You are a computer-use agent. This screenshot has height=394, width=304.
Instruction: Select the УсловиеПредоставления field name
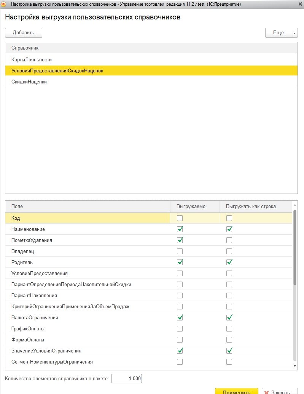[x=40, y=273]
